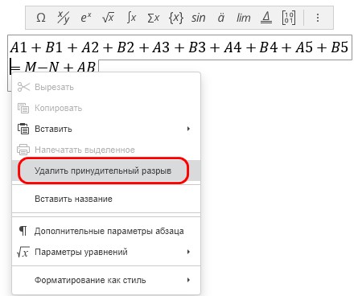This screenshot has height=296, width=358.
Task: Expand the arrow next to Форматирование как стиль
Action: 188,280
